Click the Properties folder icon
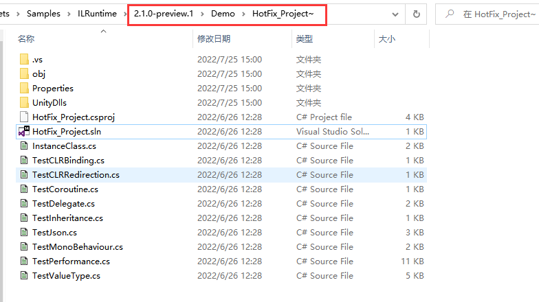 coord(24,88)
